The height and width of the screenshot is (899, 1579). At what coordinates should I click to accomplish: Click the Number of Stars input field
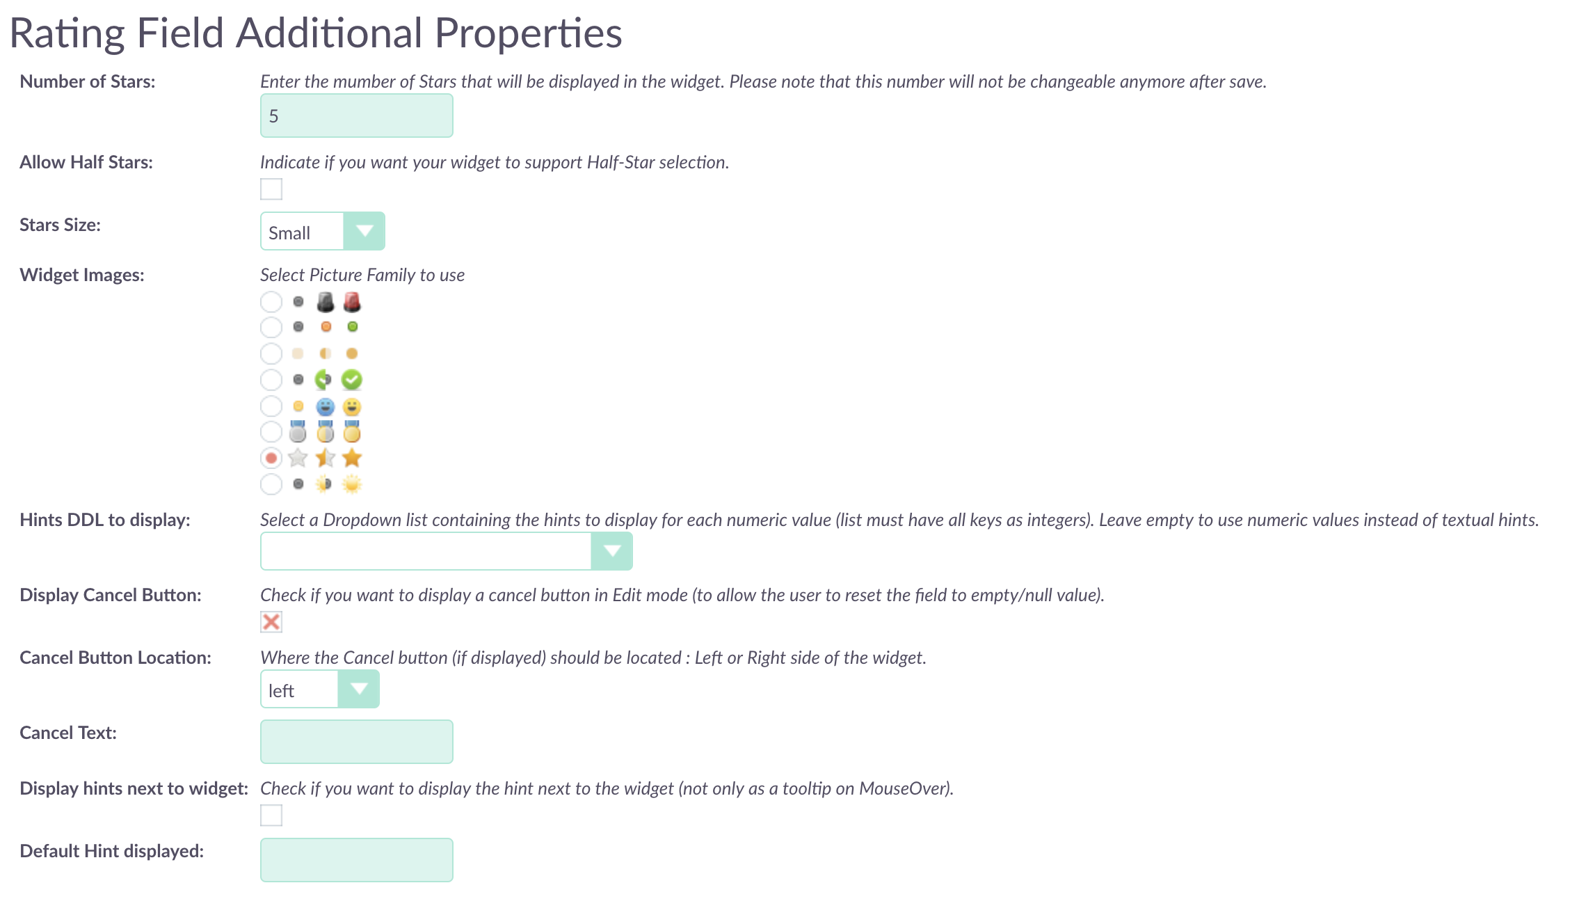tap(357, 116)
